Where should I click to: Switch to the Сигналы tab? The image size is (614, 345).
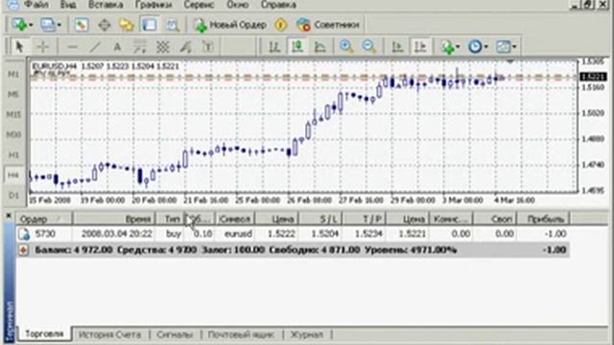(x=175, y=334)
